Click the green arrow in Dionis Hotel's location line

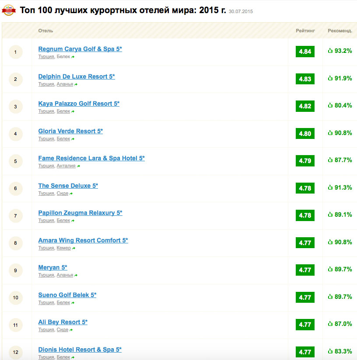(x=73, y=358)
